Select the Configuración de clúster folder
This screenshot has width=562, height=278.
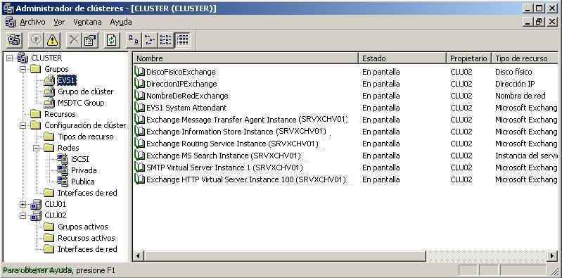[85, 125]
